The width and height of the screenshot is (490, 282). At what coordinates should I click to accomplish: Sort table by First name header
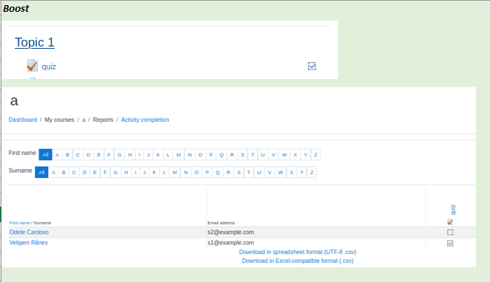(19, 223)
